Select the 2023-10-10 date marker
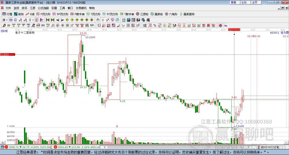289x155 pixels. (x=234, y=30)
